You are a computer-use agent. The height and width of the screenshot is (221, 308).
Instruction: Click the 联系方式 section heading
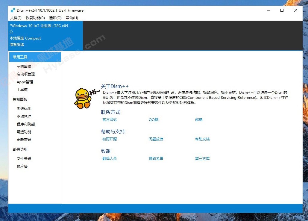tap(110, 112)
